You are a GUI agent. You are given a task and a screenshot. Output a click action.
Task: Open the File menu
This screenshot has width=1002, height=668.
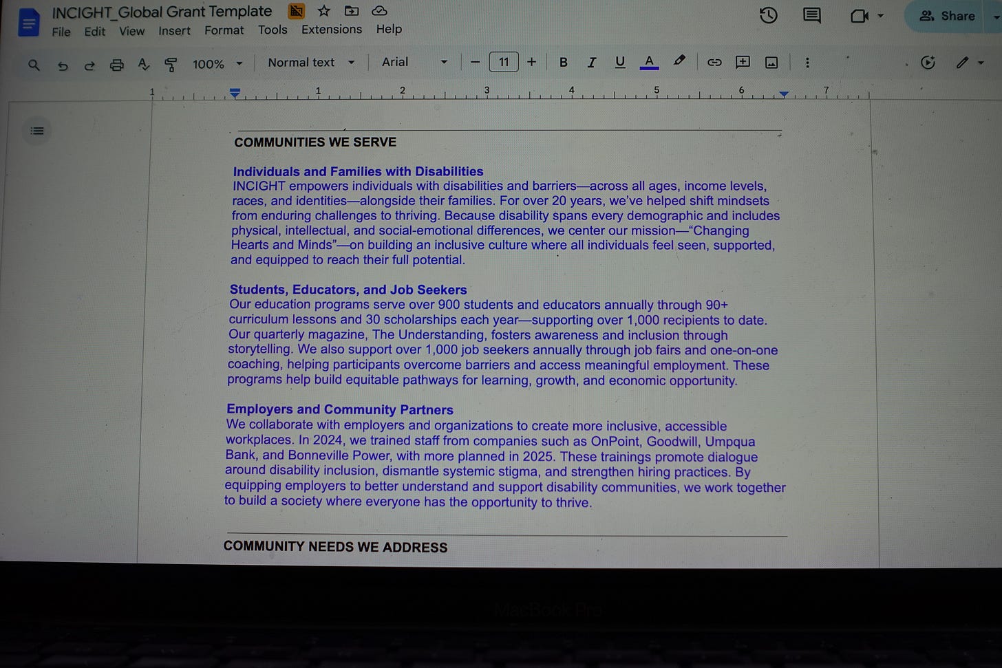pyautogui.click(x=61, y=32)
